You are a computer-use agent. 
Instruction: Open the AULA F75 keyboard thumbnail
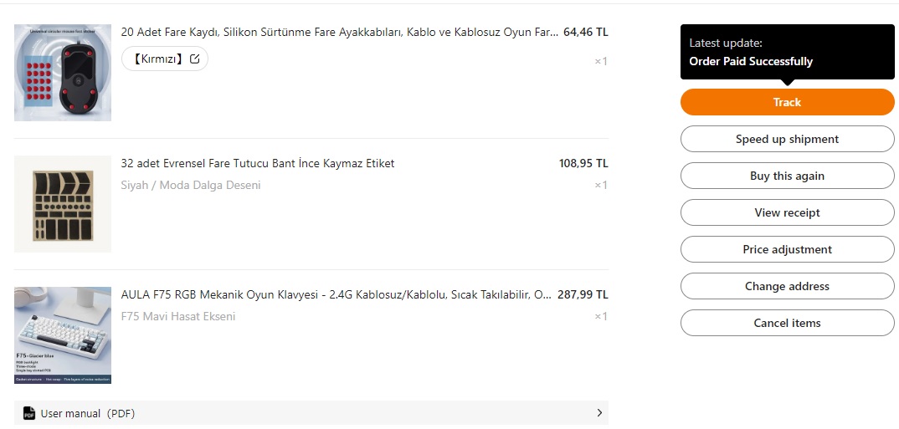[x=63, y=335]
